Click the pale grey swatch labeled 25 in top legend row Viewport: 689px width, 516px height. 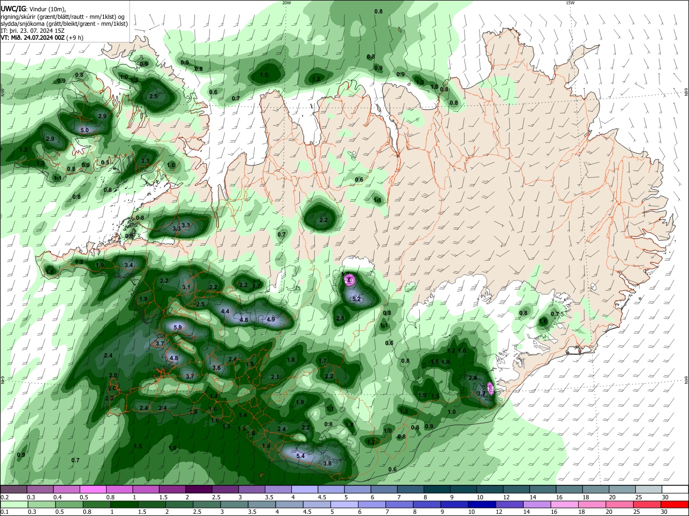point(649,489)
